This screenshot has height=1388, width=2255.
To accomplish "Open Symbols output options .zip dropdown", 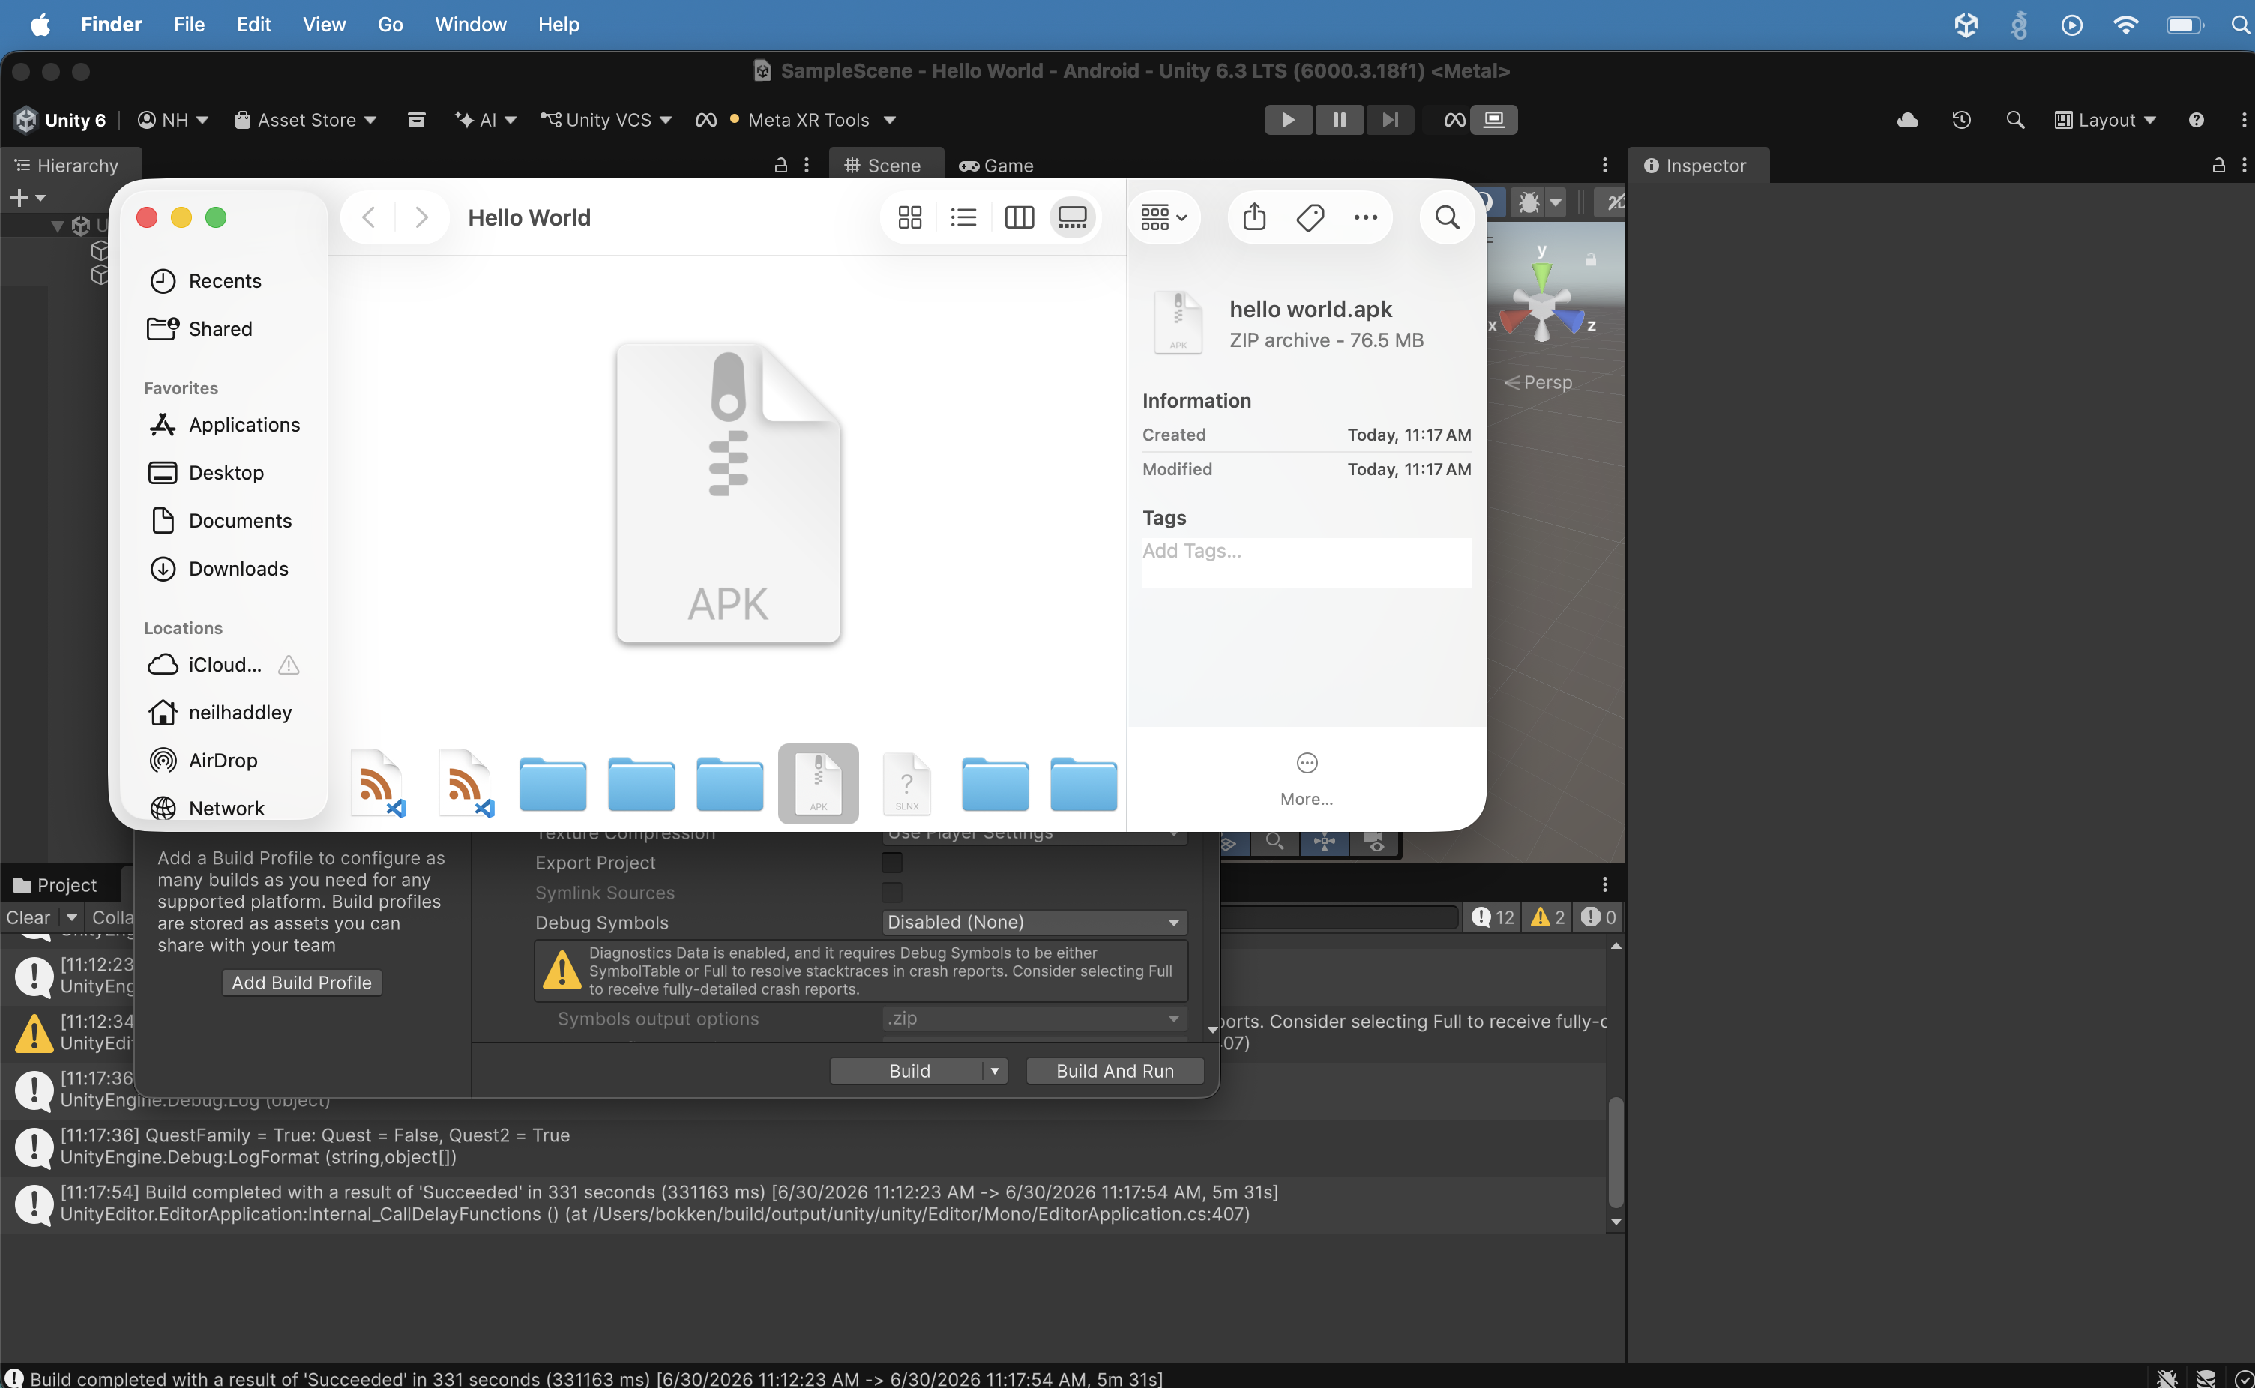I will [x=1034, y=1018].
